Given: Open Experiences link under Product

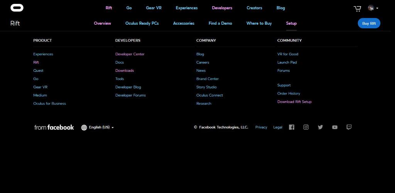Looking at the screenshot, I should click(43, 54).
